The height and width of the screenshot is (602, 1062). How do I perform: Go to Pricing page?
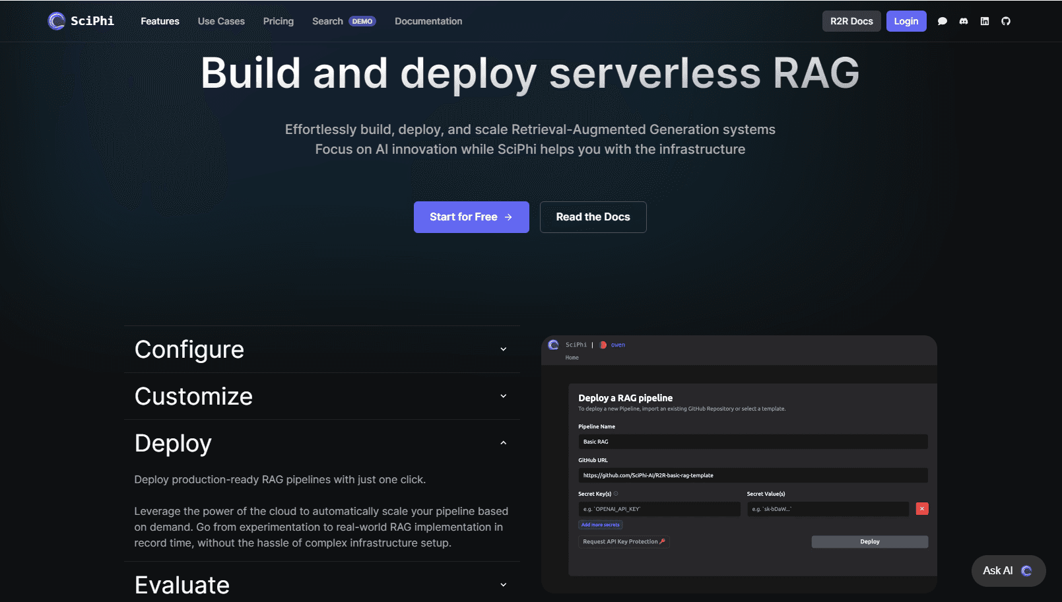[279, 21]
